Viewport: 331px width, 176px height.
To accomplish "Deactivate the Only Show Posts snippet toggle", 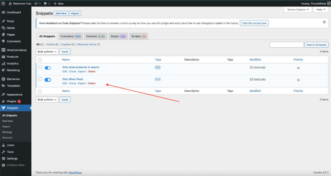I will 48,80.
